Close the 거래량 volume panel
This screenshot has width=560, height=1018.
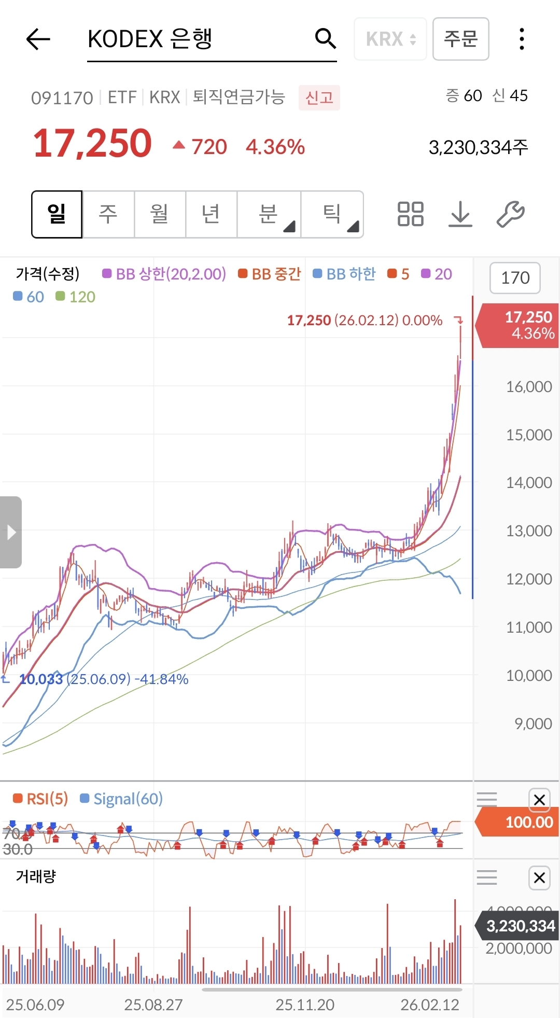click(539, 878)
